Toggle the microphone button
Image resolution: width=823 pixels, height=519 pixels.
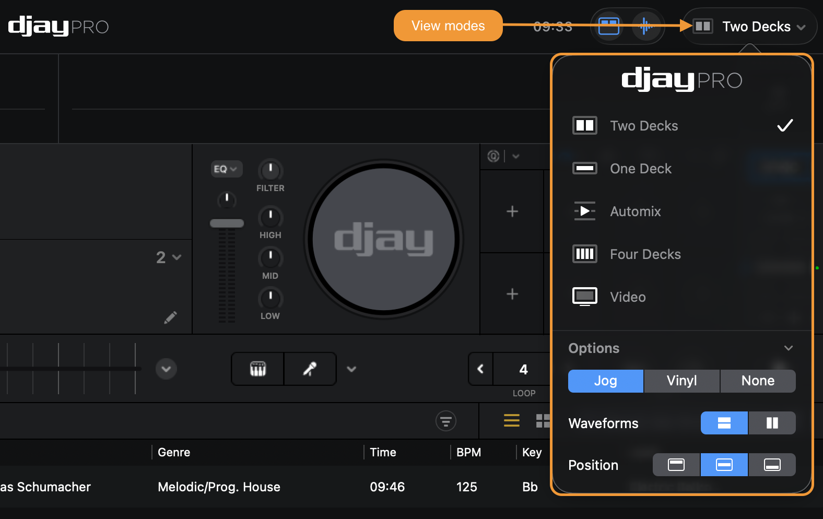pos(310,369)
